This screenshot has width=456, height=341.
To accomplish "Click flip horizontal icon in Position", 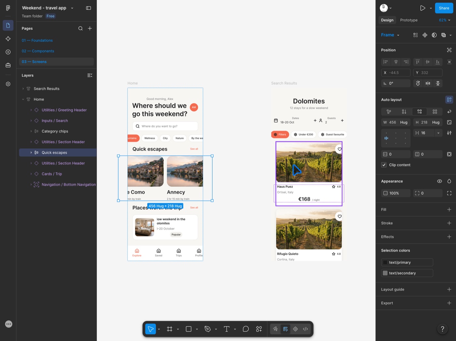I will [428, 83].
